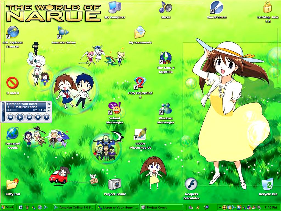This screenshot has width=281, height=211.
Task: Click the song title Listen to Your Heart
Action: coord(22,104)
